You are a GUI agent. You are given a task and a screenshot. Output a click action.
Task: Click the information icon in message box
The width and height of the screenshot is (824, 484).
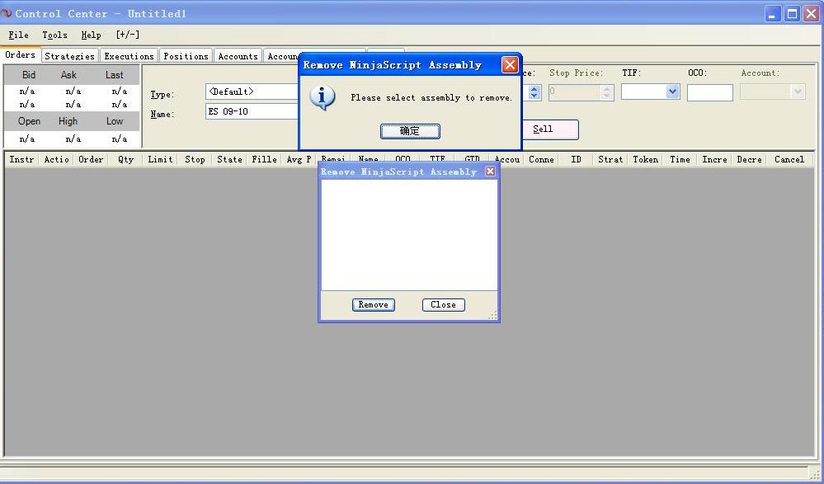click(323, 98)
